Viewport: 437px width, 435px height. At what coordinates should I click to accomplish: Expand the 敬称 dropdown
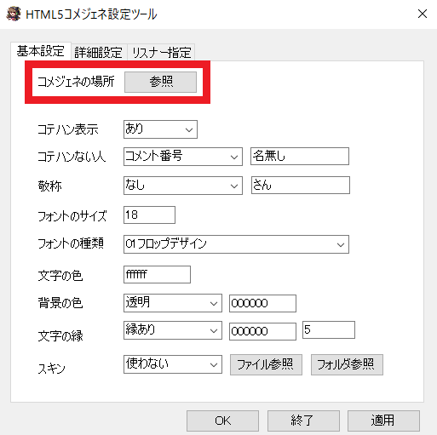[183, 186]
